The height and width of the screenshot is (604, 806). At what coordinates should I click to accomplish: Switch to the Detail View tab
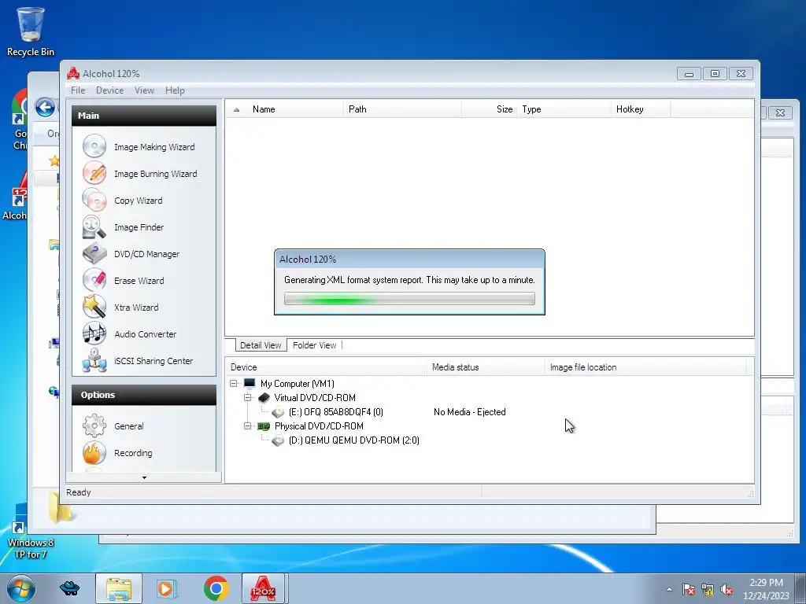[261, 345]
